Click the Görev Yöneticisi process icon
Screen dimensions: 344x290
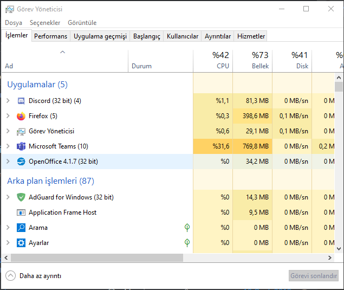point(21,131)
